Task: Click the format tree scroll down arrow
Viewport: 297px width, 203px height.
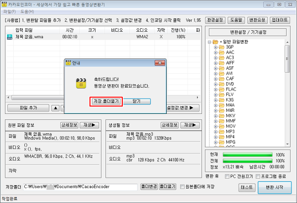Action: [x=287, y=144]
